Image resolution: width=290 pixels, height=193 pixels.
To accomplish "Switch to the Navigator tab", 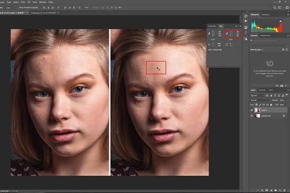I will [x=266, y=15].
